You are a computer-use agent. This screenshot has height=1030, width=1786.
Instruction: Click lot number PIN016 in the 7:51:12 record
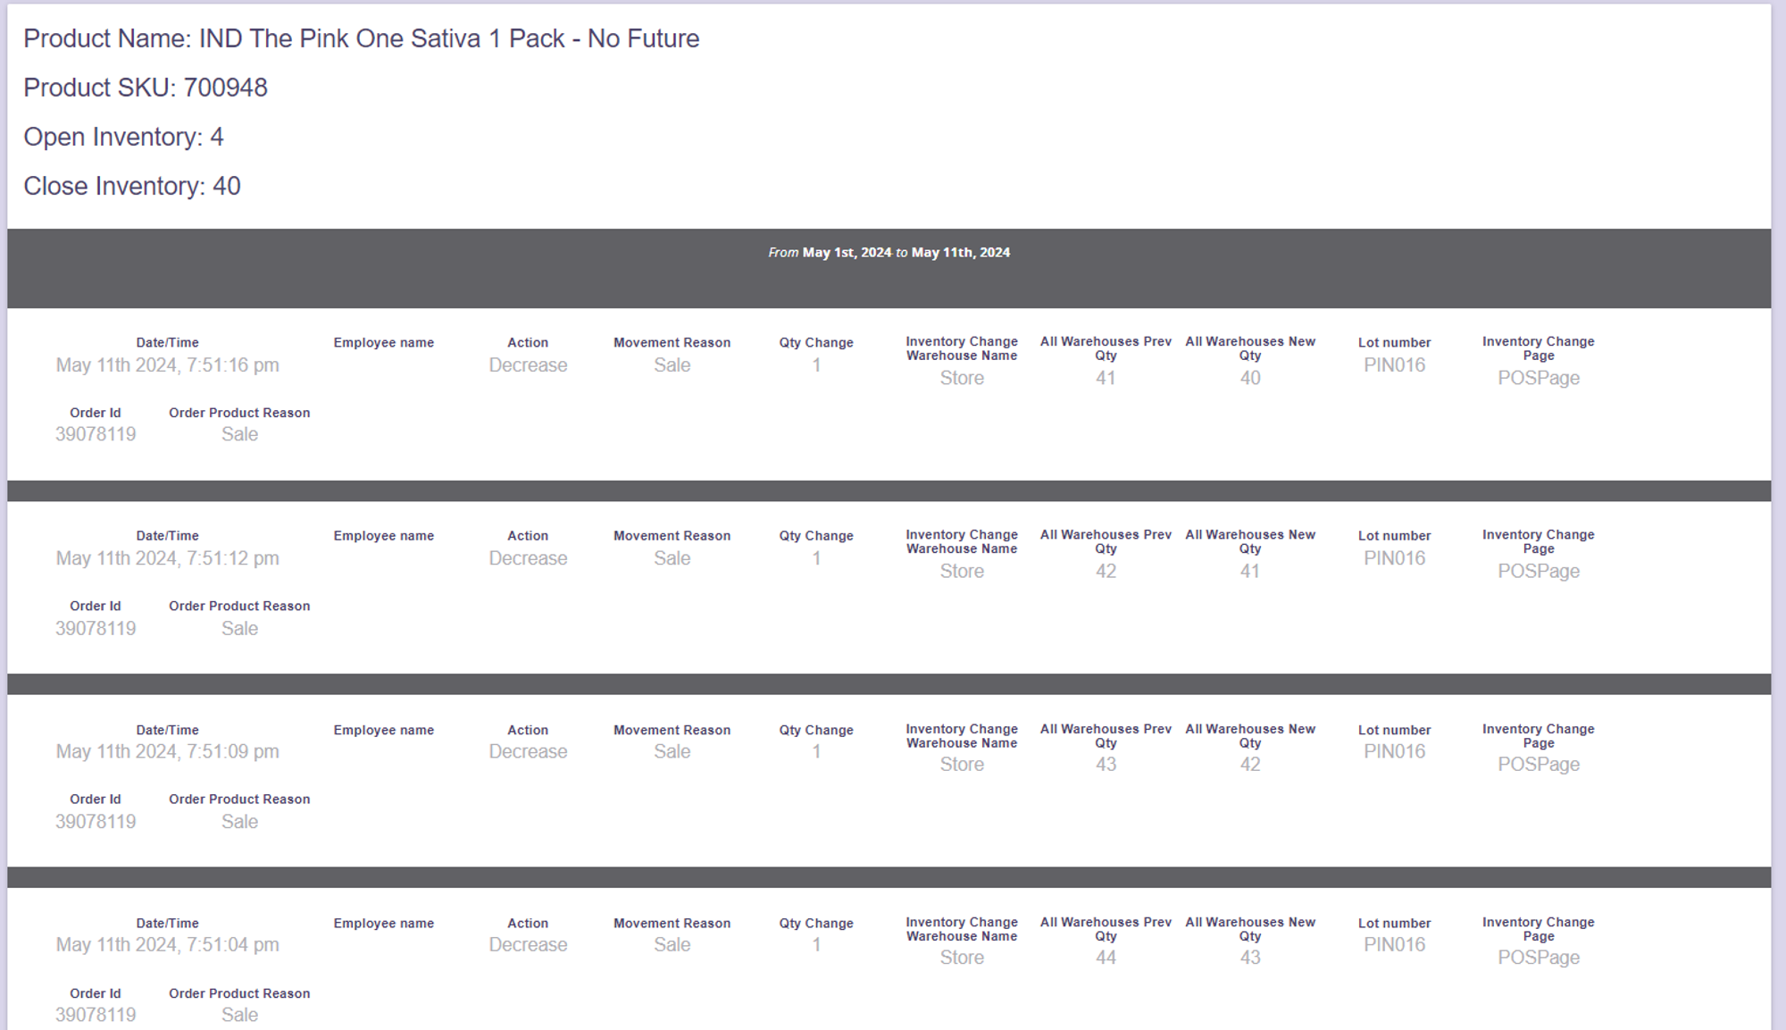click(1394, 558)
